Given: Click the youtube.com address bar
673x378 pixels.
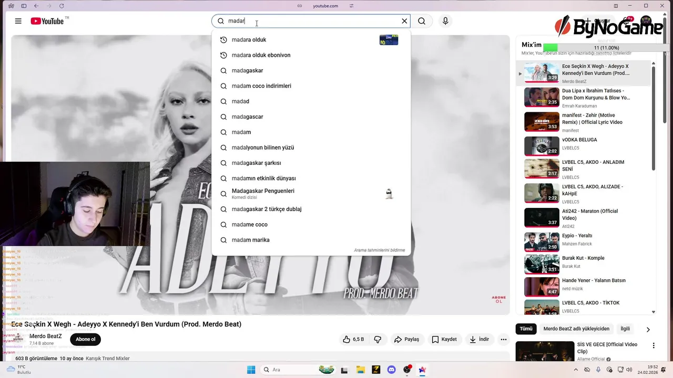Looking at the screenshot, I should coord(325,6).
